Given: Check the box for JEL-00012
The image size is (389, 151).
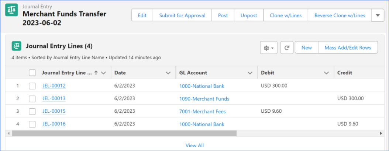Looking at the screenshot, I should [x=32, y=86].
